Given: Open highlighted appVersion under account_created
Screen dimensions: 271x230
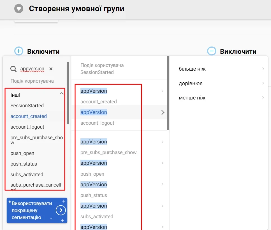Looking at the screenshot, I should pos(94,112).
